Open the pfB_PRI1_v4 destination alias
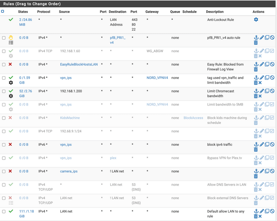This screenshot has width=277, height=221. coord(117,40)
